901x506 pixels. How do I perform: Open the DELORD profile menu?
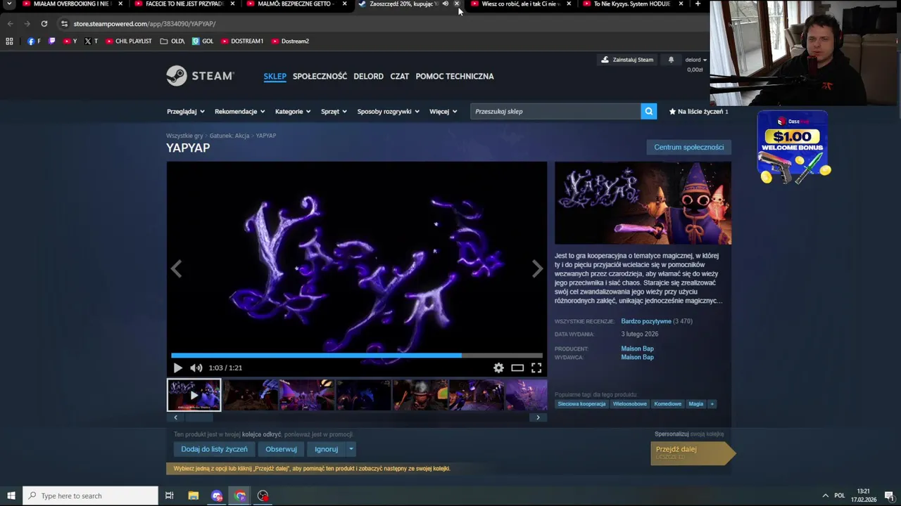tap(368, 76)
